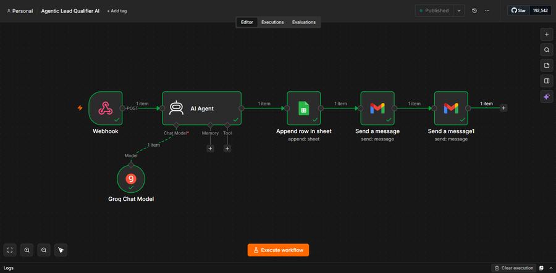Click the 192,542 star count
This screenshot has width=556, height=273.
[541, 10]
